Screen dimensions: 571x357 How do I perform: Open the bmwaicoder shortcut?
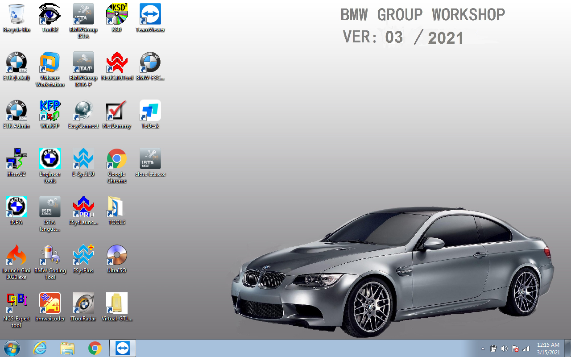pyautogui.click(x=50, y=307)
